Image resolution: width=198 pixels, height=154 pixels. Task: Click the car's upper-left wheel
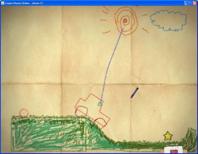click(x=82, y=112)
